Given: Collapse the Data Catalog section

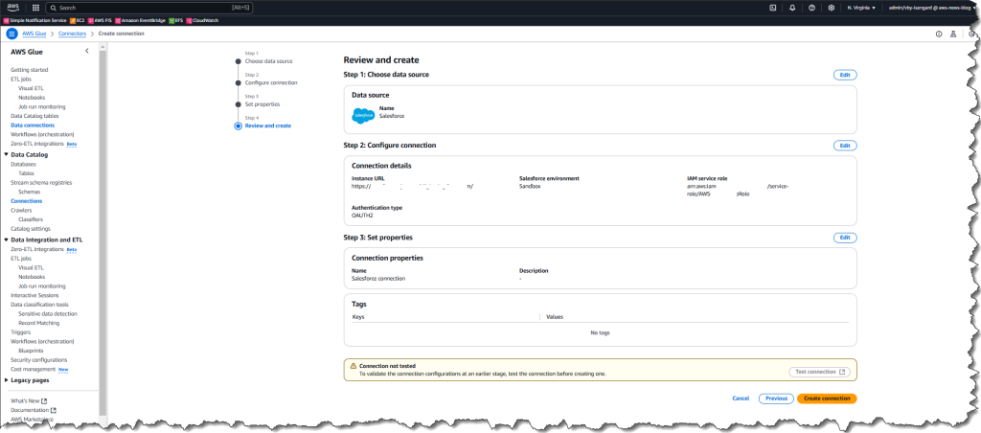Looking at the screenshot, I should pos(6,154).
